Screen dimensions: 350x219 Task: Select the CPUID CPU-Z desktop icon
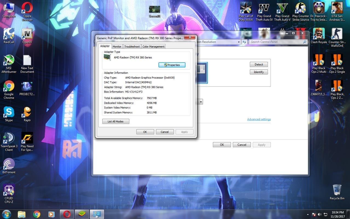tap(9, 194)
